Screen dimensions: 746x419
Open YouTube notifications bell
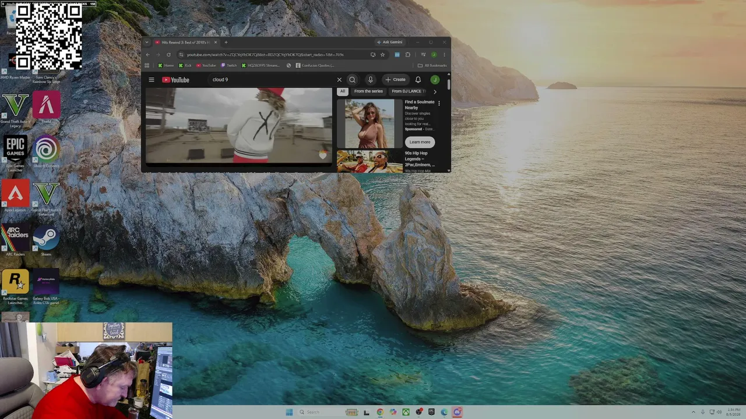point(418,80)
